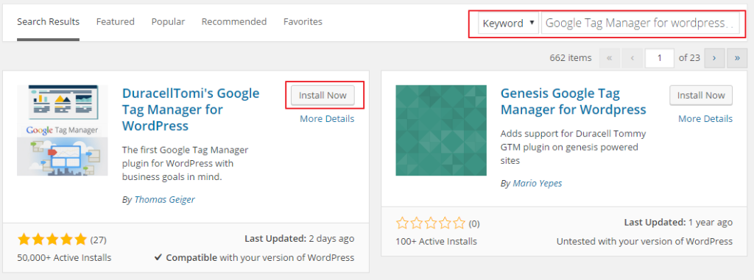The image size is (754, 280).
Task: Open the Favorites tab
Action: click(303, 21)
